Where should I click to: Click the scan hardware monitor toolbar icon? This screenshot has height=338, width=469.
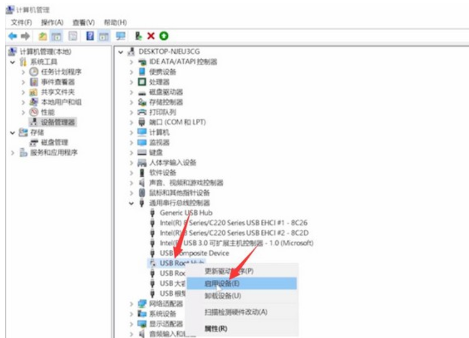coord(121,36)
